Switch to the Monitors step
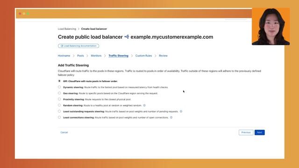The height and width of the screenshot is (168, 299). click(96, 56)
